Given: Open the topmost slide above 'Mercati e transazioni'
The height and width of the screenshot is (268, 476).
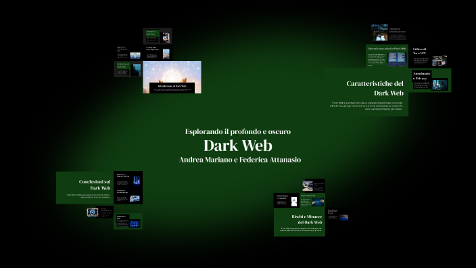Looking at the screenshot, I should [x=389, y=32].
